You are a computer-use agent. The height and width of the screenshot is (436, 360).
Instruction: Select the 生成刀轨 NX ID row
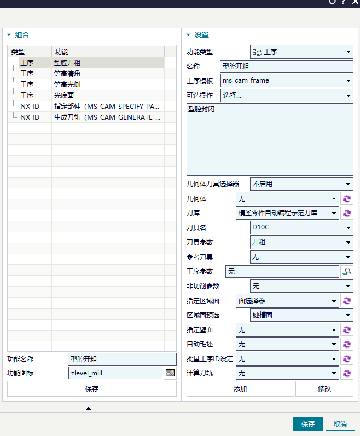pyautogui.click(x=92, y=117)
